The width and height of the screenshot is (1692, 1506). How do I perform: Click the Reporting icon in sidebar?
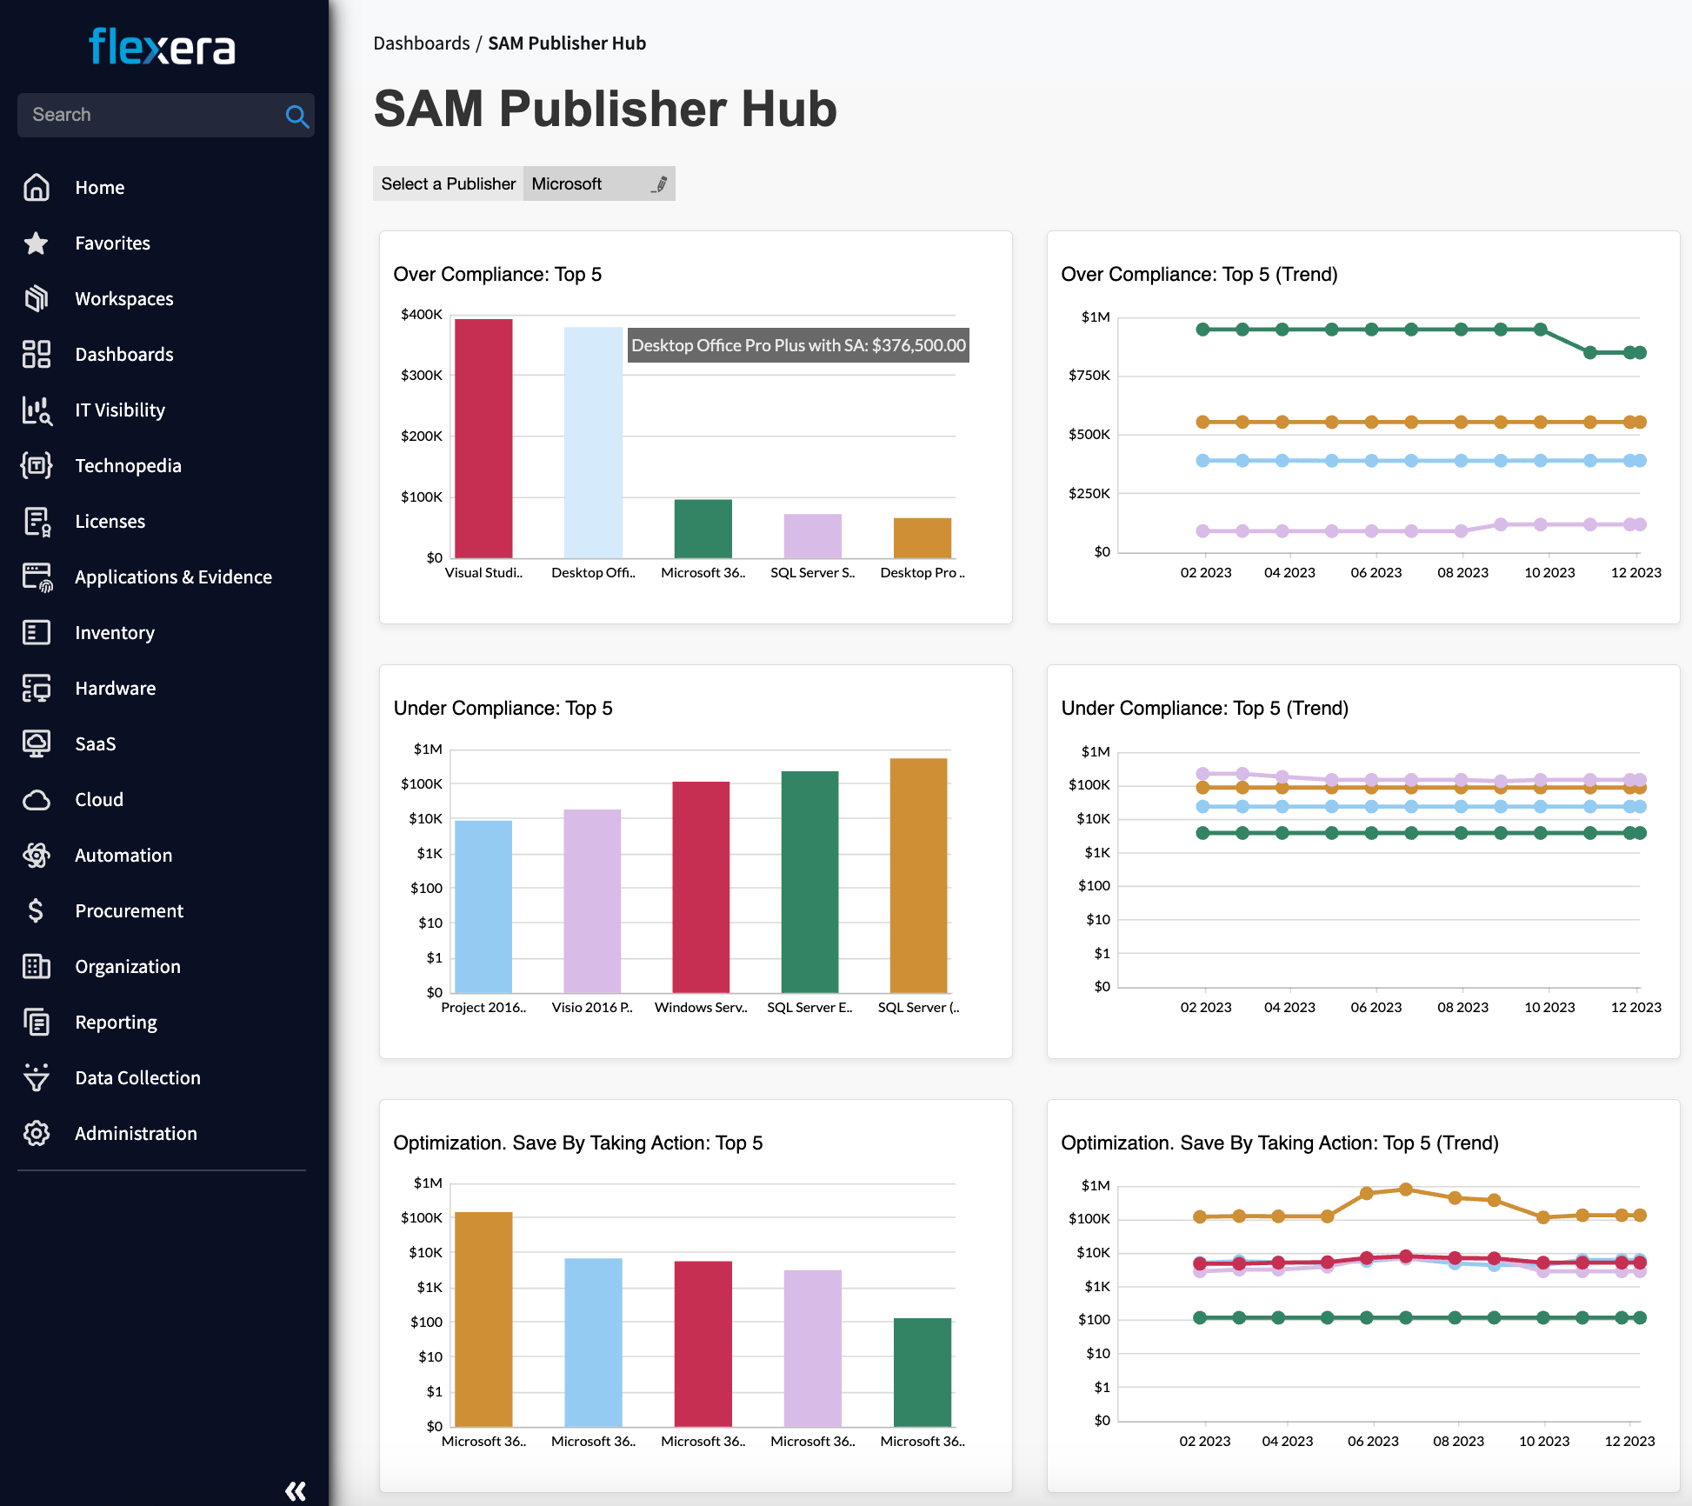pyautogui.click(x=39, y=1022)
